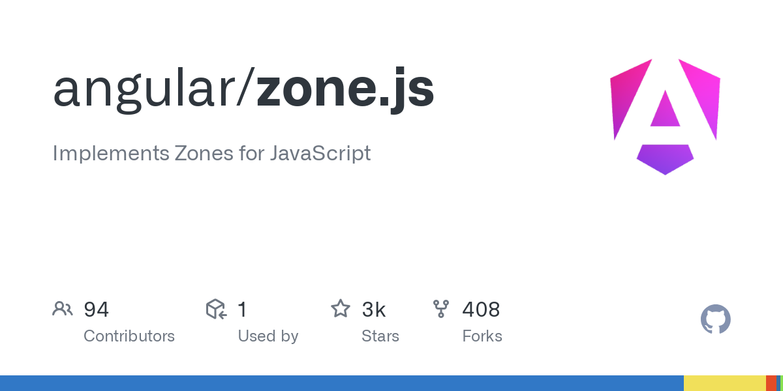Click the yellow language bar segment
Image resolution: width=783 pixels, height=391 pixels.
tap(724, 383)
